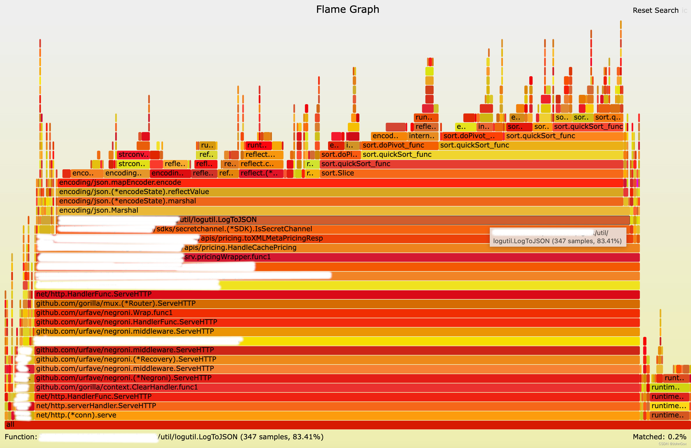The image size is (691, 448).
Task: Select the 'ru..' frame
Action: click(208, 145)
